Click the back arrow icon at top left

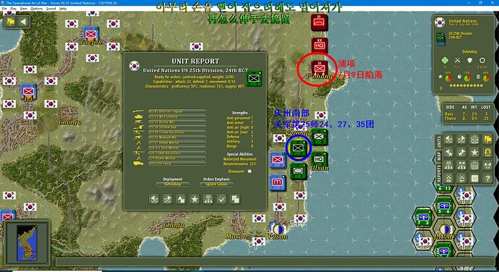coord(23,22)
